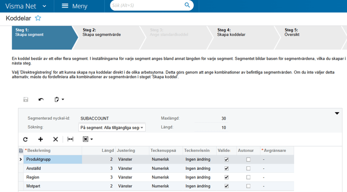Click the save disk icon
The image size is (347, 192).
point(26,100)
